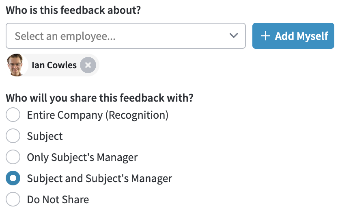Click the 'Who is this feedback about?' heading
The image size is (340, 213).
tap(73, 10)
